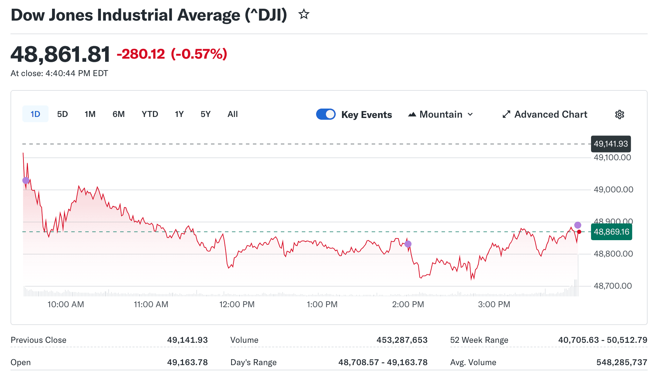The height and width of the screenshot is (377, 656).
Task: Click the purple key event marker near market close
Action: [578, 225]
